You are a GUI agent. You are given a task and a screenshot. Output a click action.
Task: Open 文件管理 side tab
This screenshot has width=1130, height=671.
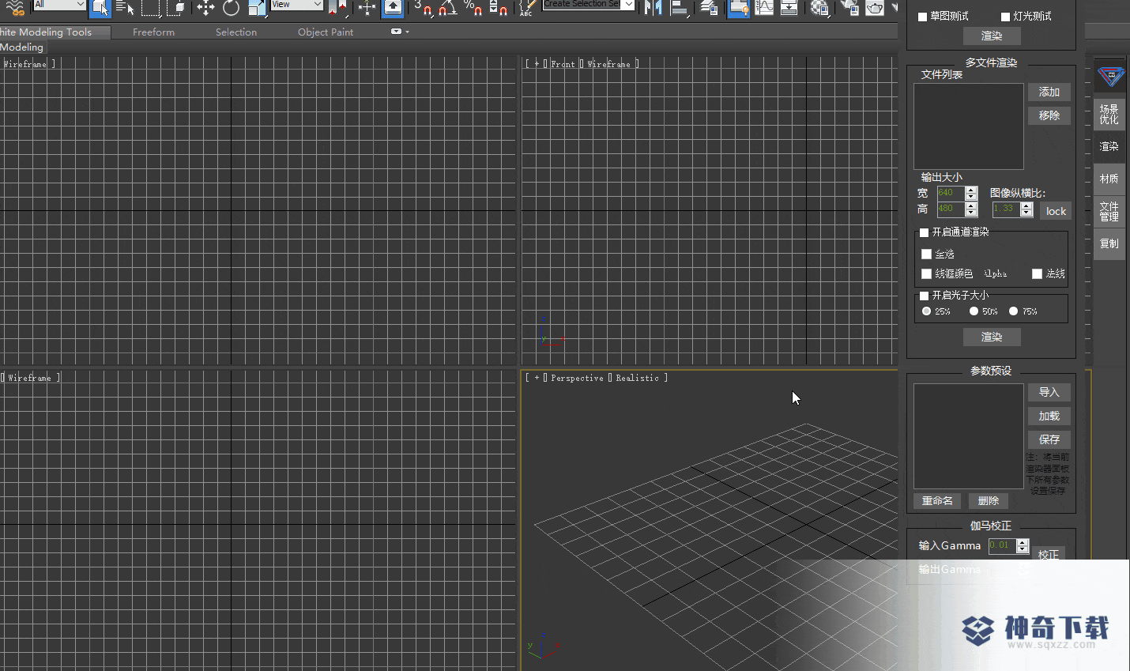(1109, 211)
